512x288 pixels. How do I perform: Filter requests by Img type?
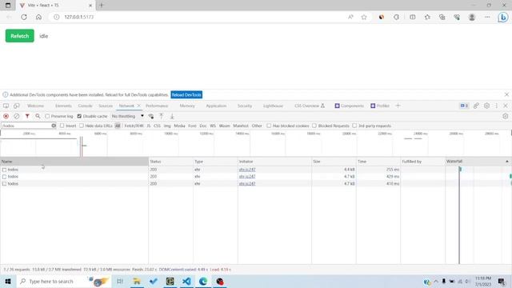(167, 126)
